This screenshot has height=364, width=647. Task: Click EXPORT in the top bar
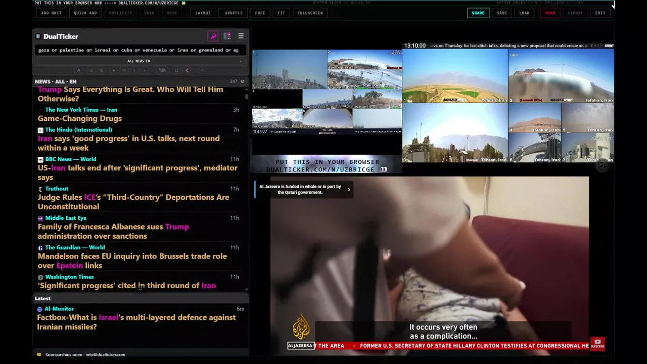(x=575, y=13)
